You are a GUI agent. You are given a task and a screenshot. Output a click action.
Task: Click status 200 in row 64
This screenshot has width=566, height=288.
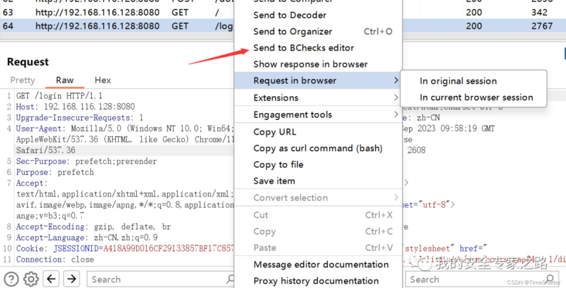pos(474,26)
